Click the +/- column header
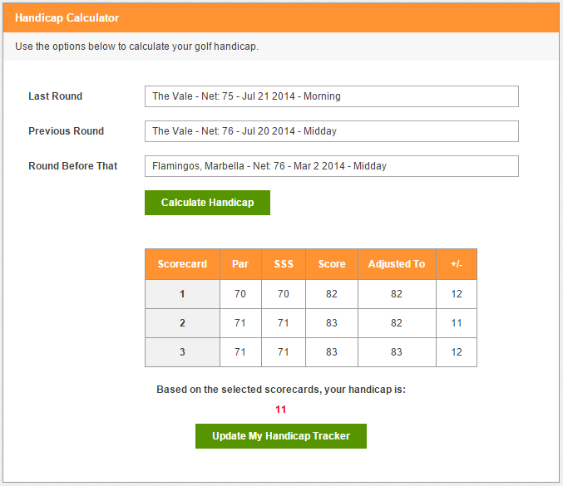The height and width of the screenshot is (486, 563). point(457,264)
